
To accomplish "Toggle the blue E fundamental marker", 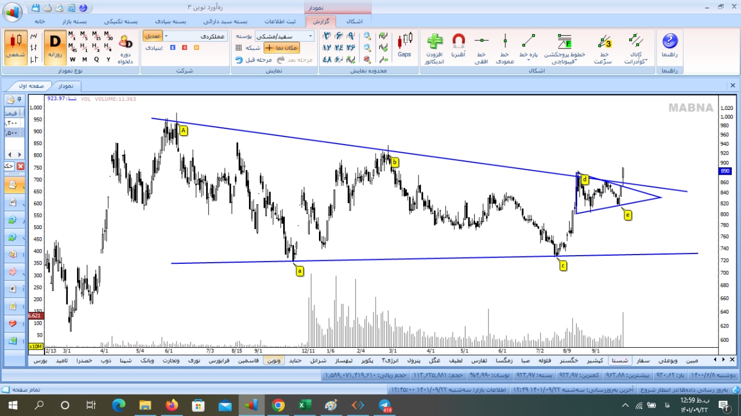I will tap(173, 47).
